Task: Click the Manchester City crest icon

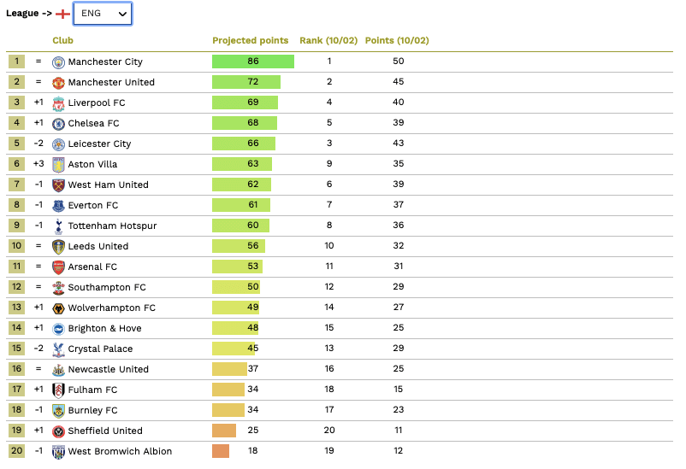Action: pos(58,62)
